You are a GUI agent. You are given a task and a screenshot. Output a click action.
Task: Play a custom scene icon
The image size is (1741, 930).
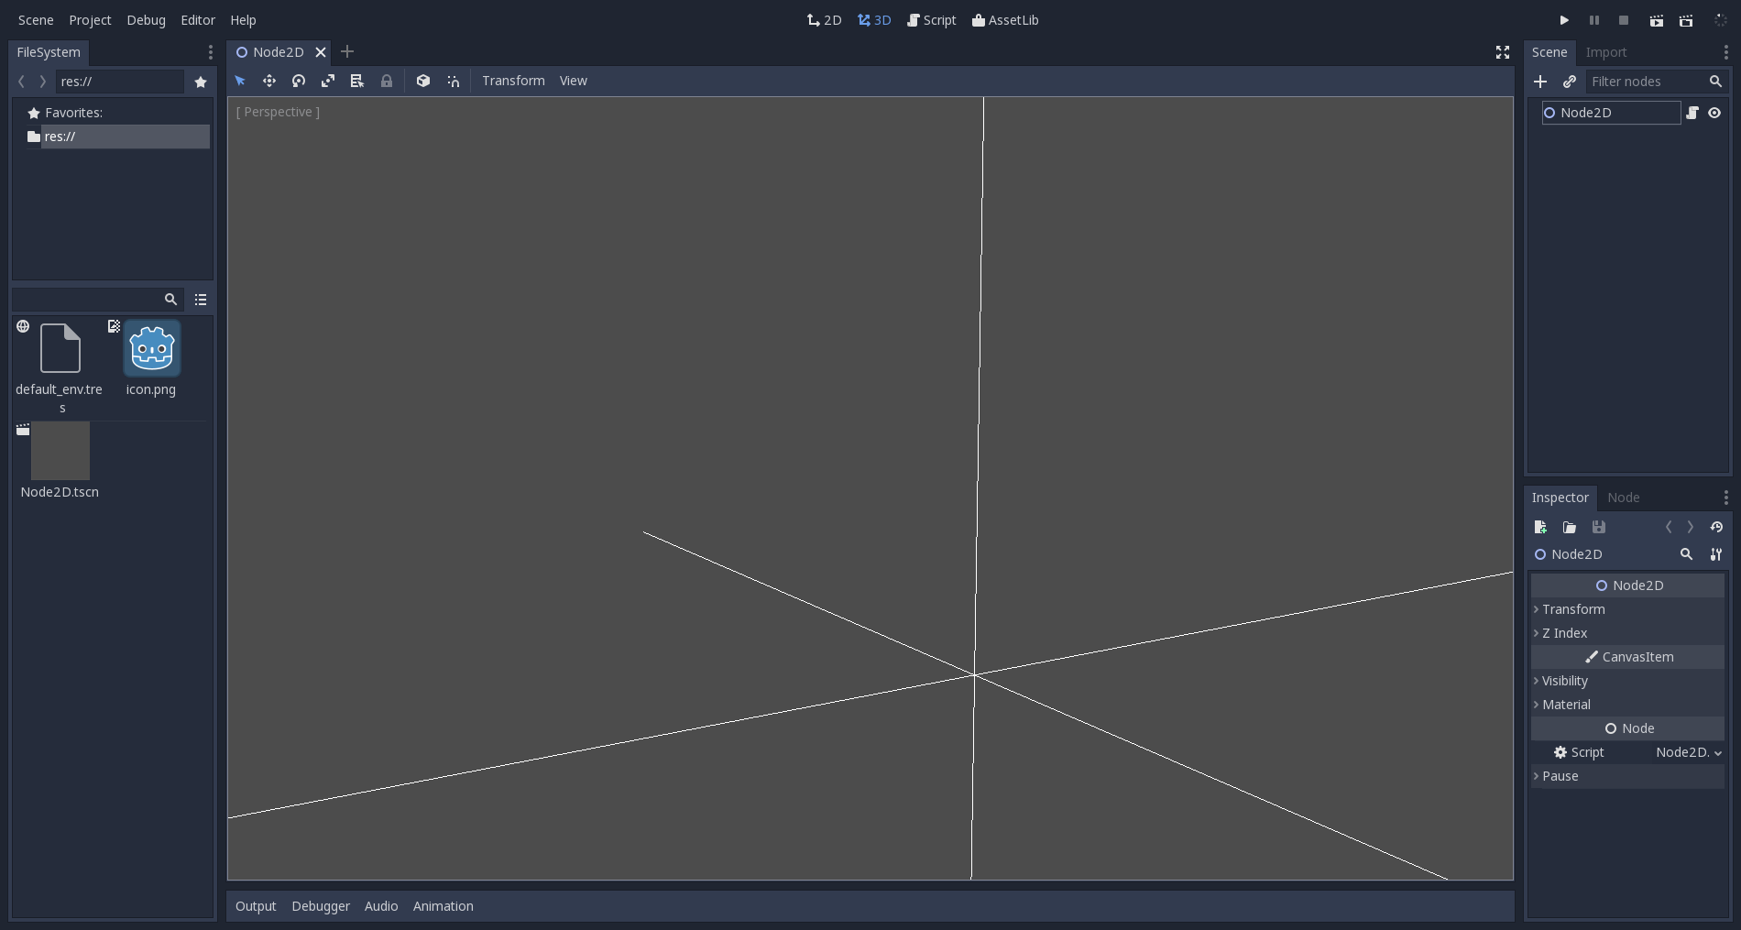coord(1686,20)
